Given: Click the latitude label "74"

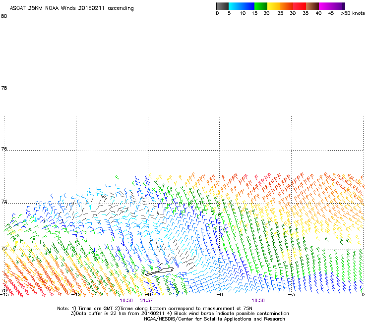Looking at the screenshot, I should pos(4,202).
